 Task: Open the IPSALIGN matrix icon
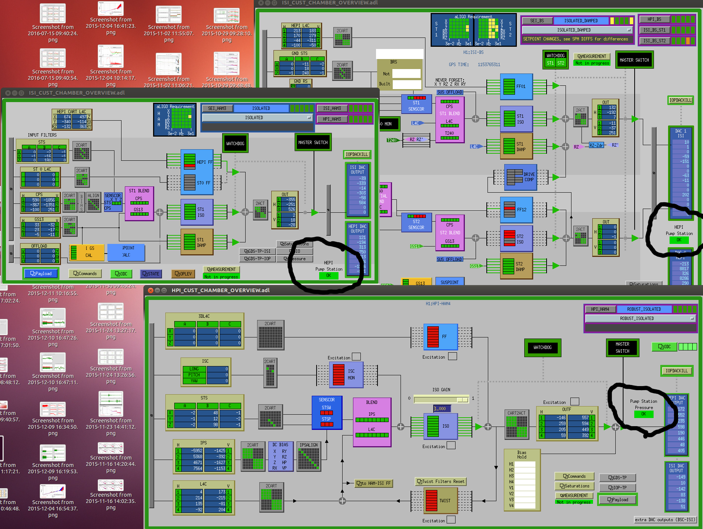click(309, 456)
